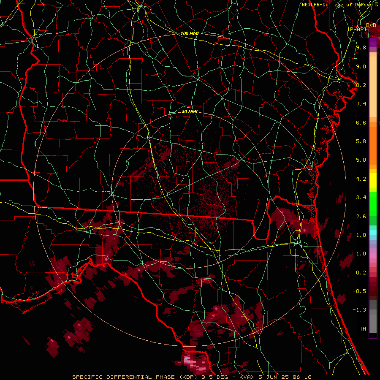Screen dimensions: 380x380
Task: Click the "[PHAS]" legend unit label
Action: (x=357, y=29)
